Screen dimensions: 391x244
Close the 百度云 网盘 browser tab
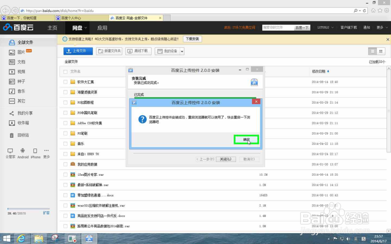[x=160, y=18]
